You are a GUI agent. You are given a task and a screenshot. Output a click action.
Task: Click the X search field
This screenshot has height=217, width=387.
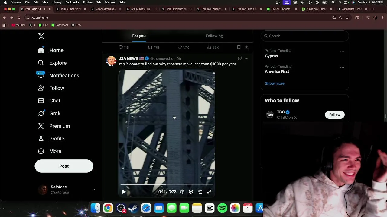pyautogui.click(x=304, y=36)
